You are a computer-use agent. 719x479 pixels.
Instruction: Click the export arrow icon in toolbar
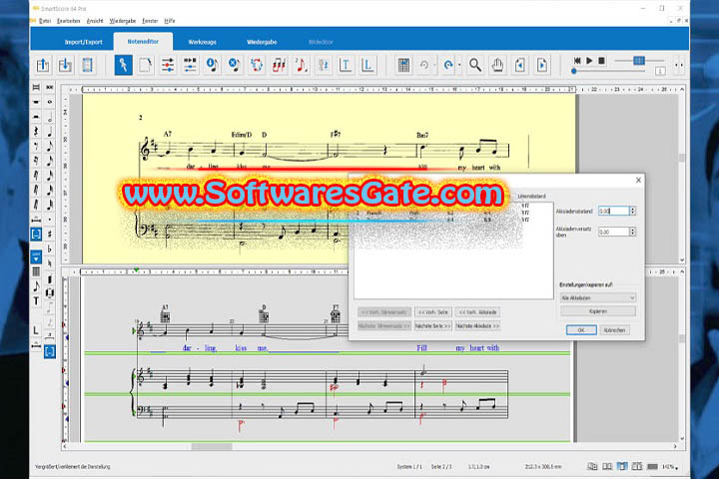click(x=43, y=65)
